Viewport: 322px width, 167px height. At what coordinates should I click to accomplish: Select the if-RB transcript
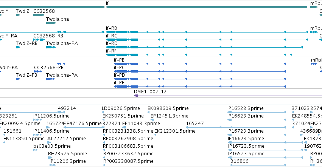click(x=207, y=32)
